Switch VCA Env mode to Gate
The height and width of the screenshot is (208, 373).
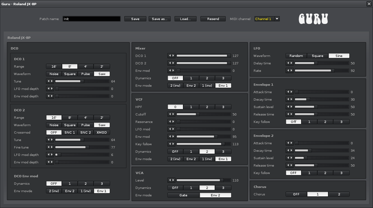point(183,195)
